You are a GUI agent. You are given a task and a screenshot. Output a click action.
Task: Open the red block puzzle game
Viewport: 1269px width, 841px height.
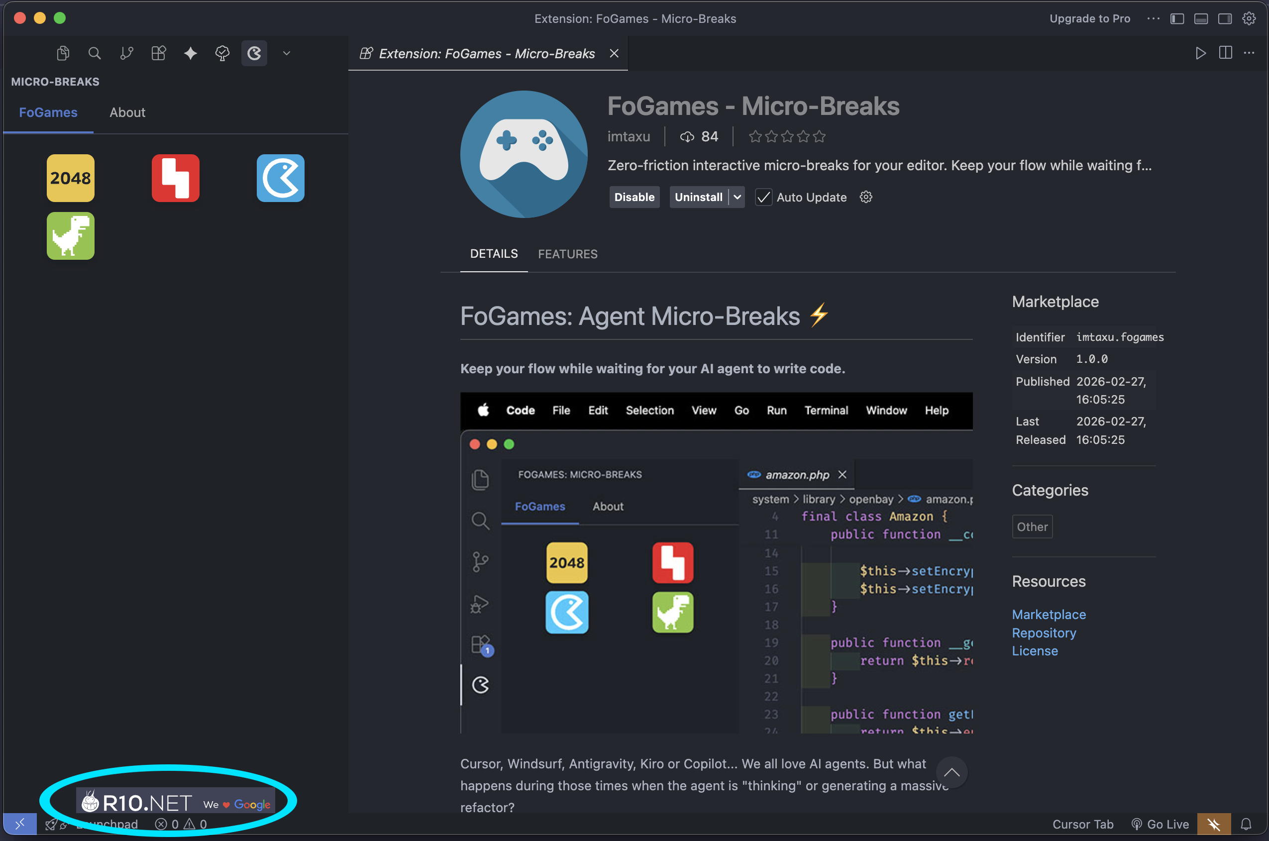tap(175, 178)
